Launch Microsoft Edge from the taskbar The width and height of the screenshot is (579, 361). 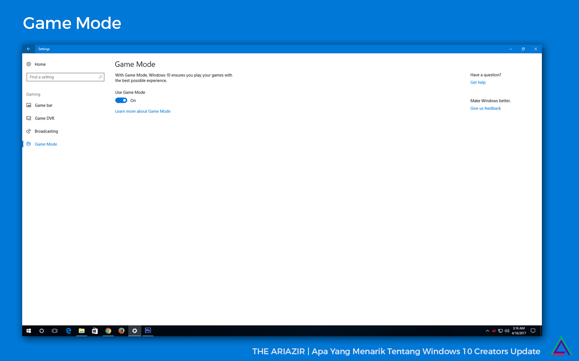pyautogui.click(x=69, y=331)
